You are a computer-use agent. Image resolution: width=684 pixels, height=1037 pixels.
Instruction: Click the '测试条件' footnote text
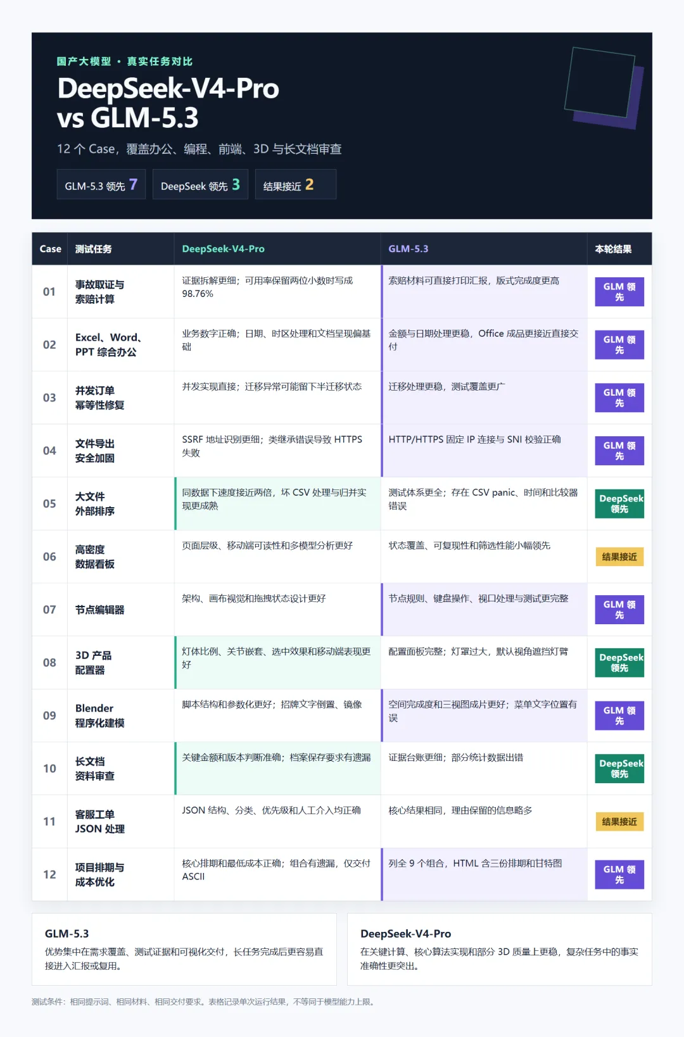(204, 1002)
